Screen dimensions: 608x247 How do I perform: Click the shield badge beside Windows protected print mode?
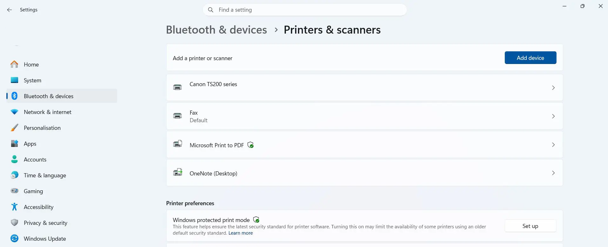(256, 219)
